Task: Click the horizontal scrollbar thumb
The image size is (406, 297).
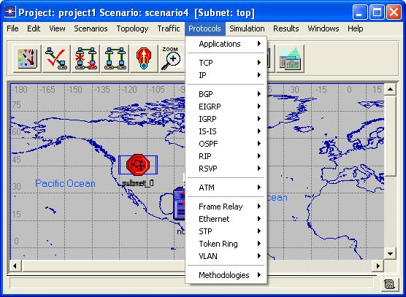Action: pos(104,266)
